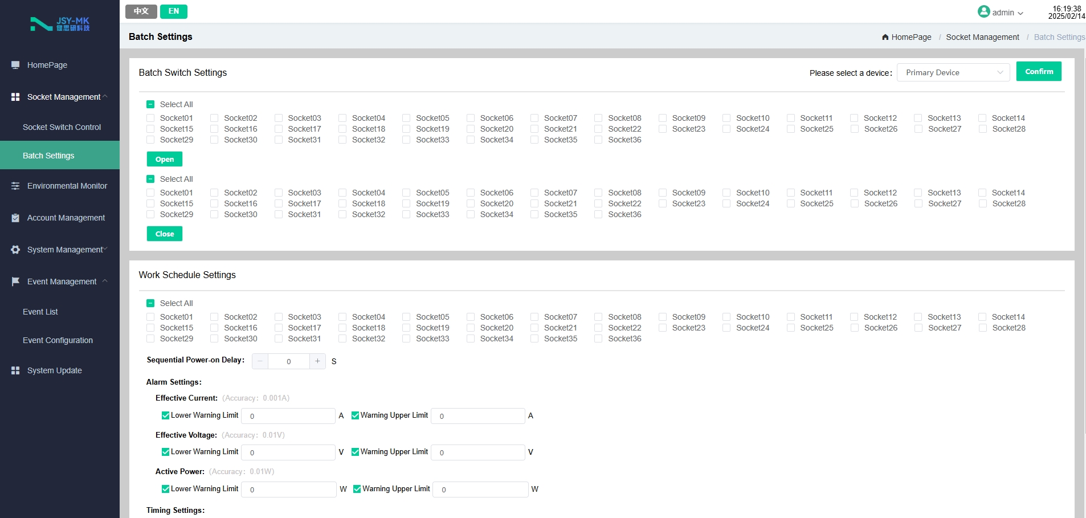The height and width of the screenshot is (518, 1086).
Task: Follow the HomePage breadcrumb link
Action: [911, 37]
